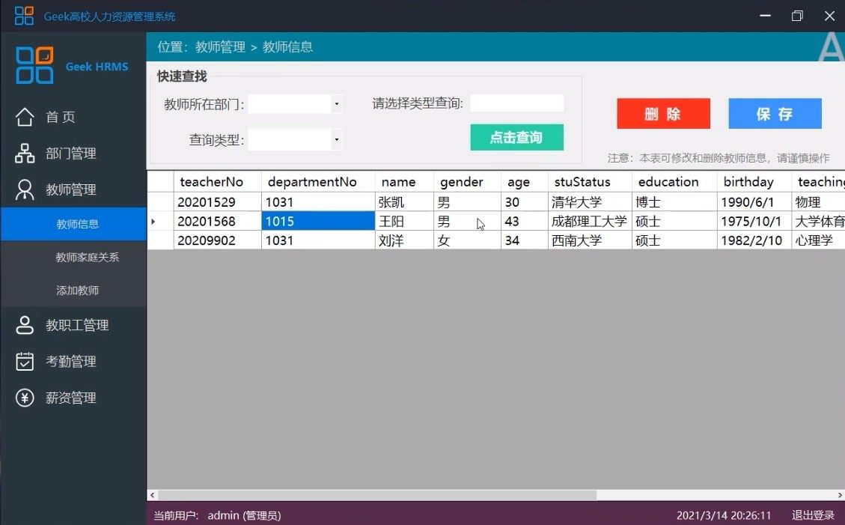Click the 教师所在部门 combo box field
845x525 pixels.
(x=295, y=103)
